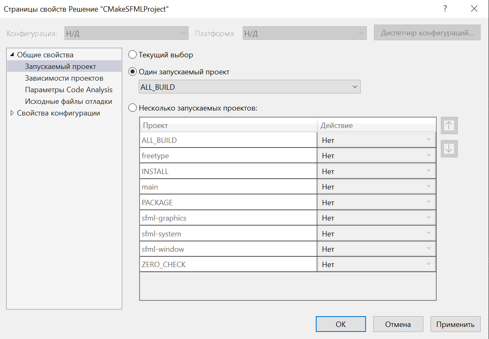Screen dimensions: 489x339
Task: Go to Параметры Code Analysis page
Action: point(69,90)
